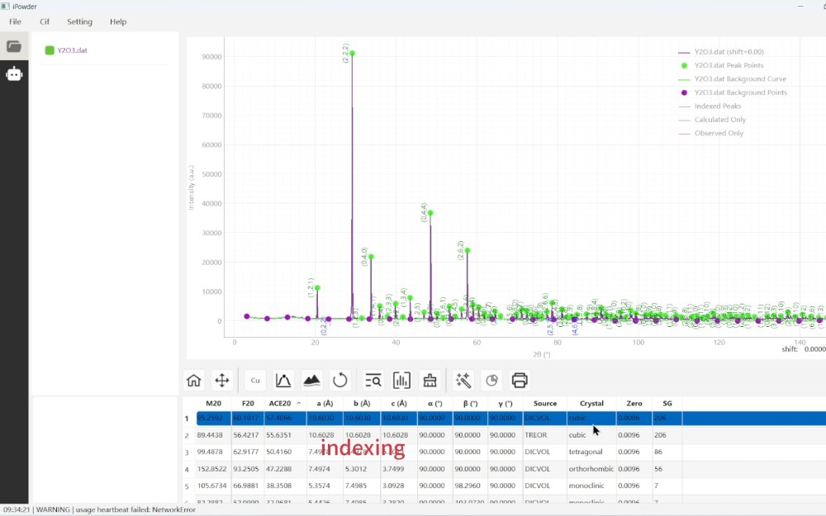Click the iPowder app icon in title bar

[x=5, y=7]
